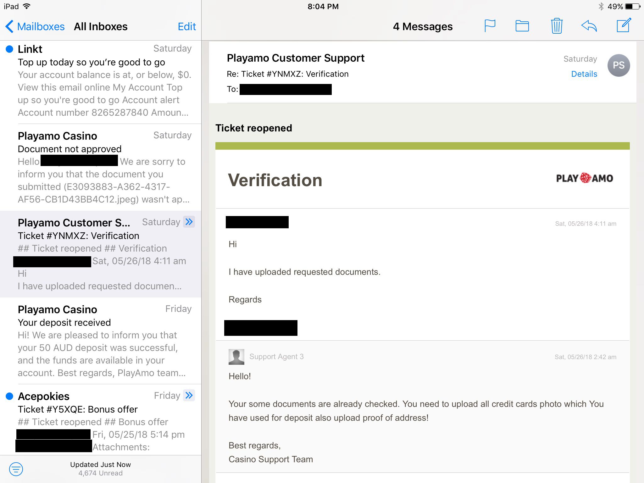Open Document not approved email
Viewport: 644px width, 483px height.
pos(101,167)
